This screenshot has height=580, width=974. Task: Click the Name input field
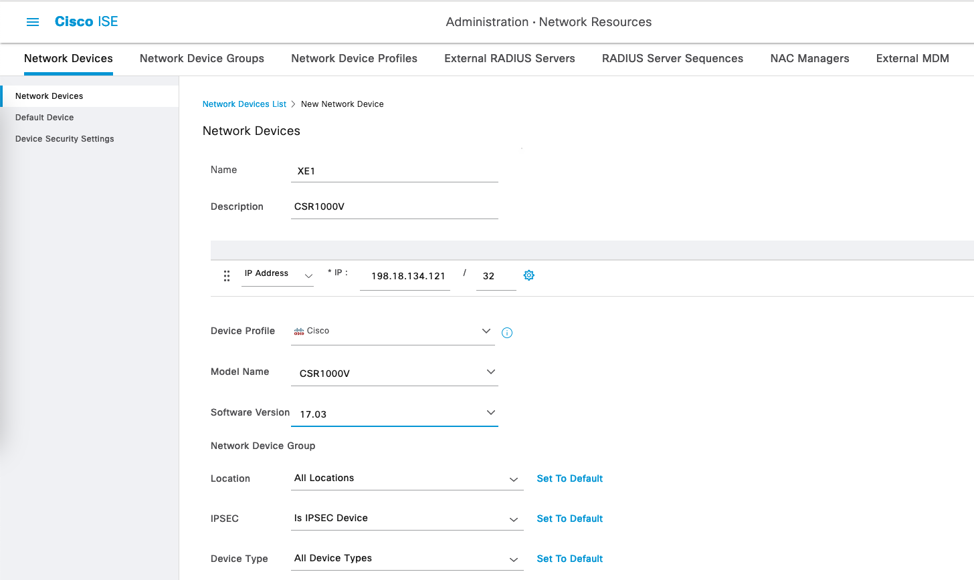[395, 171]
